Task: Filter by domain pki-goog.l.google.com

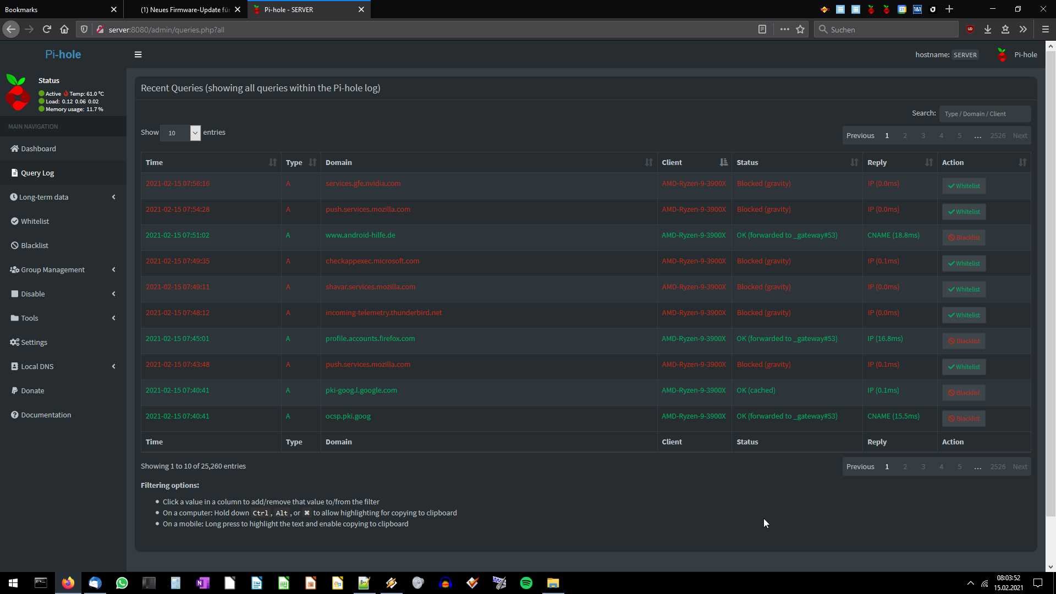Action: tap(361, 390)
